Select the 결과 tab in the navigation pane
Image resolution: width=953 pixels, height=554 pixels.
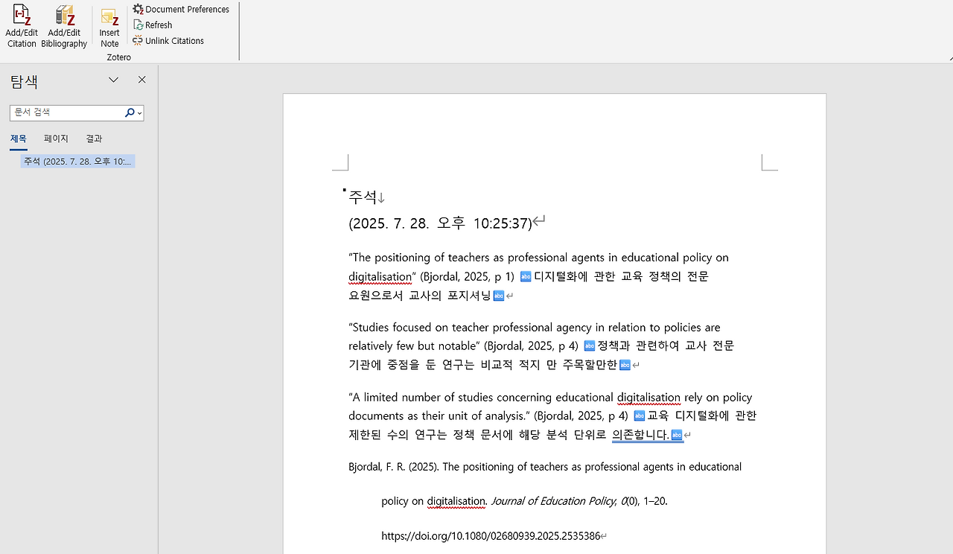click(94, 138)
